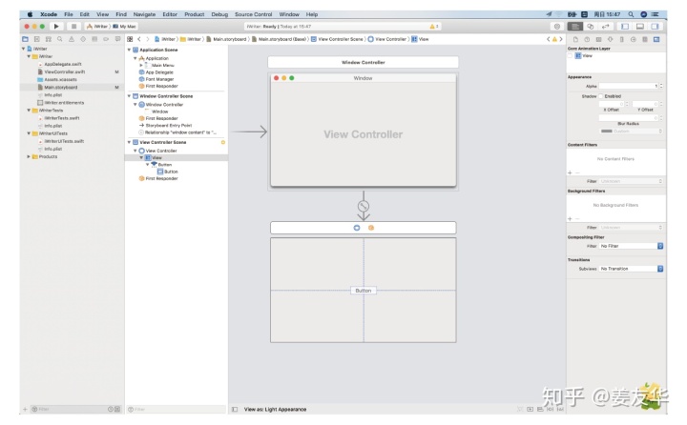Open the View Effects inspector icon
687x425 pixels.
pos(656,39)
